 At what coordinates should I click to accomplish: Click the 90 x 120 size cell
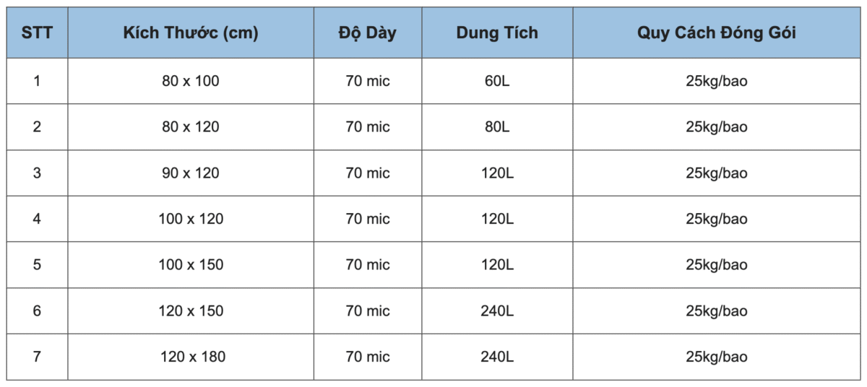[x=191, y=173]
